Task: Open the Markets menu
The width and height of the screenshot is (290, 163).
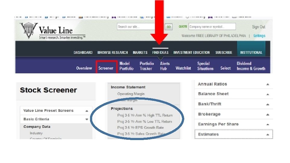Action: tap(140, 53)
